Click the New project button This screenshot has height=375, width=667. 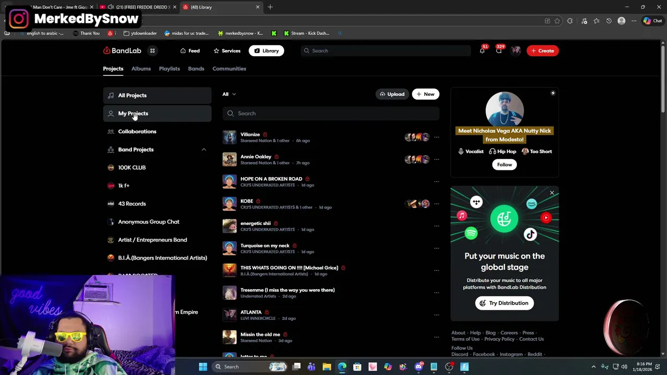[x=426, y=94]
